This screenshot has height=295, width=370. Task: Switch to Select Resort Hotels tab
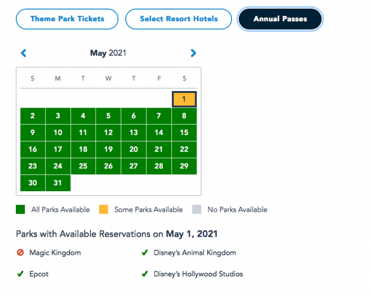click(179, 19)
